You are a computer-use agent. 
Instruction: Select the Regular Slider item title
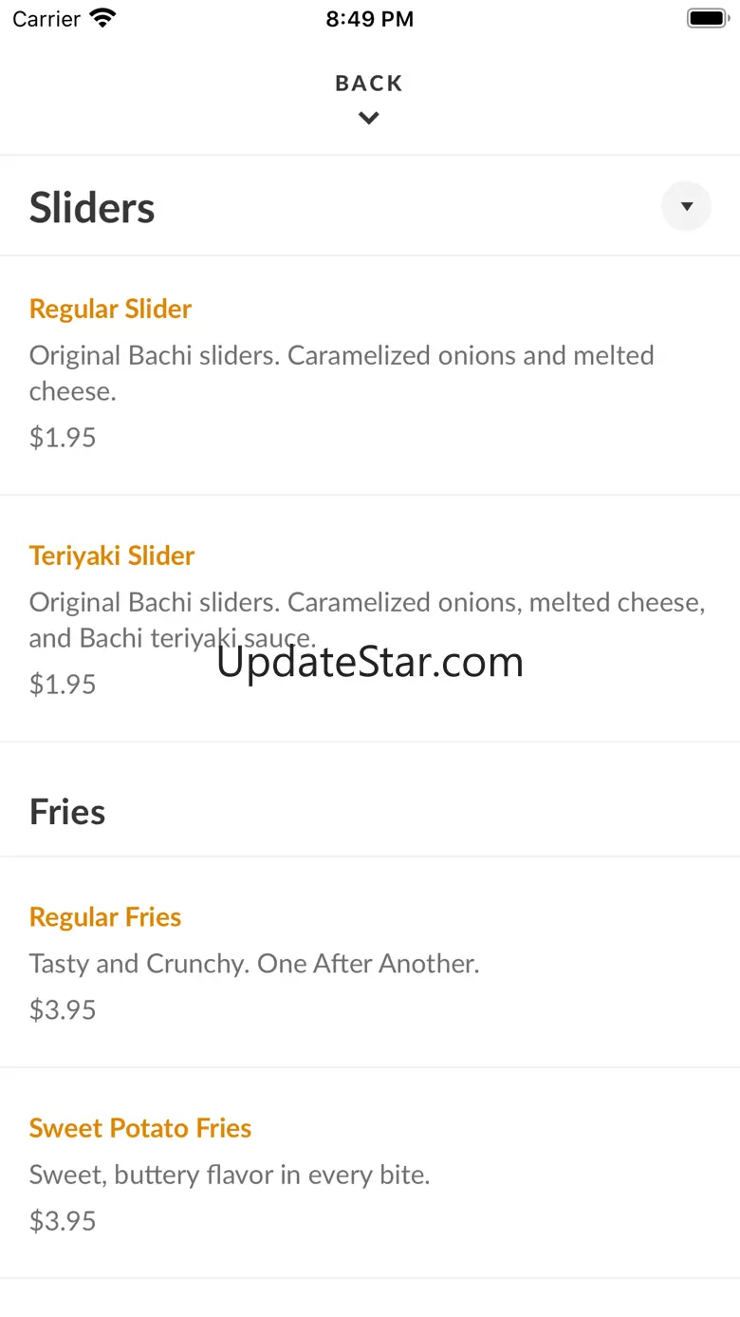[110, 309]
